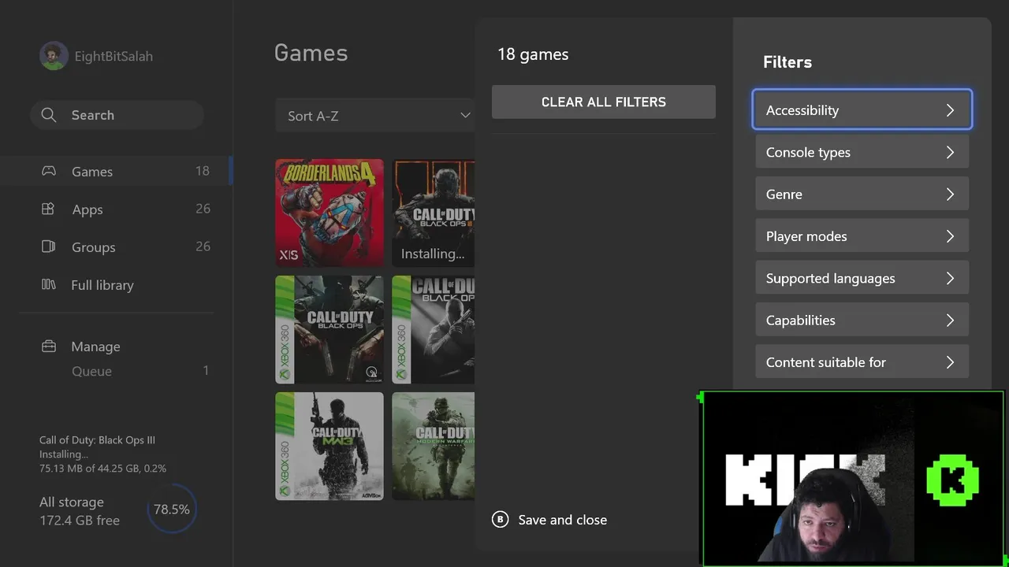Click Clear All Filters button
Viewport: 1009px width, 567px height.
[604, 102]
